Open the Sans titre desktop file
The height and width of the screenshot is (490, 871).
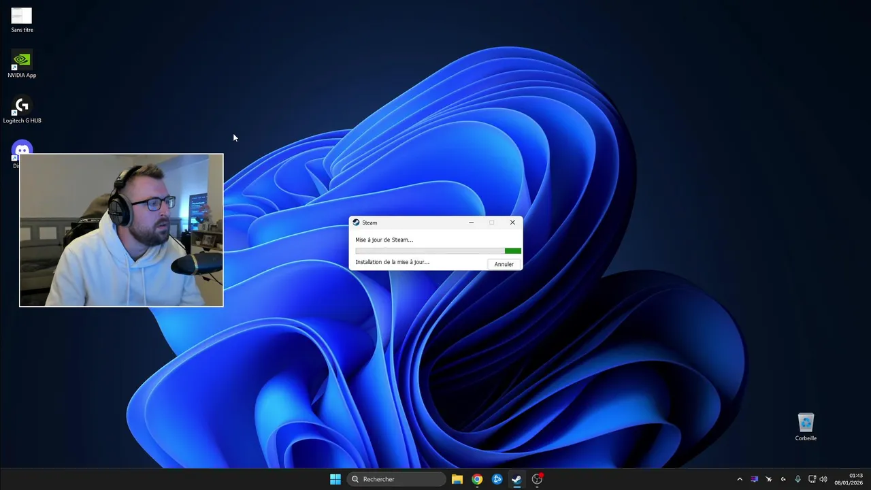[22, 20]
